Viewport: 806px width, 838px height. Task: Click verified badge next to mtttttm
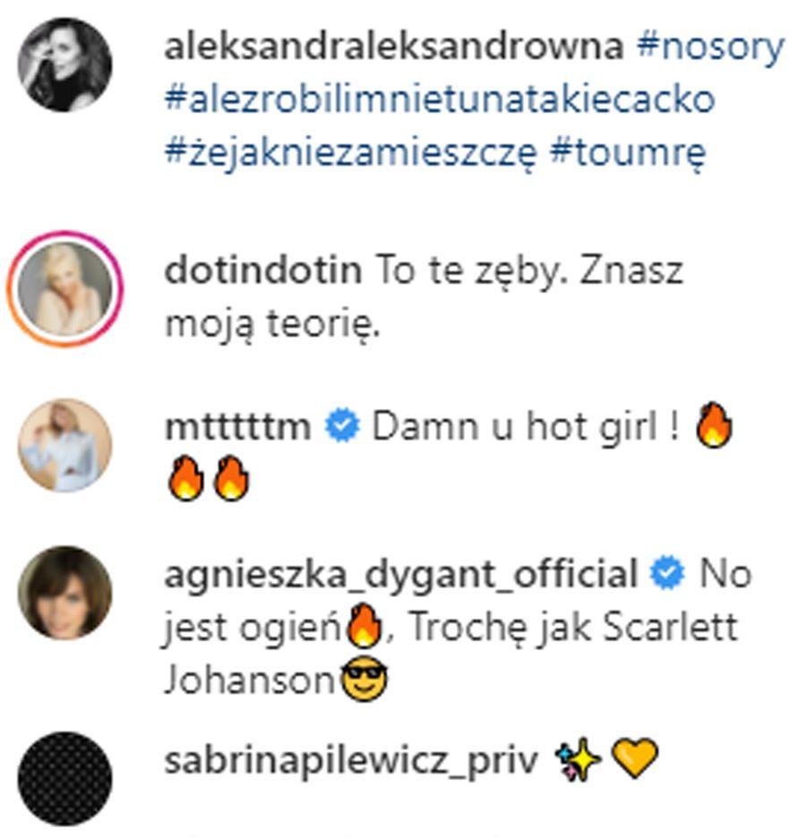(x=343, y=425)
